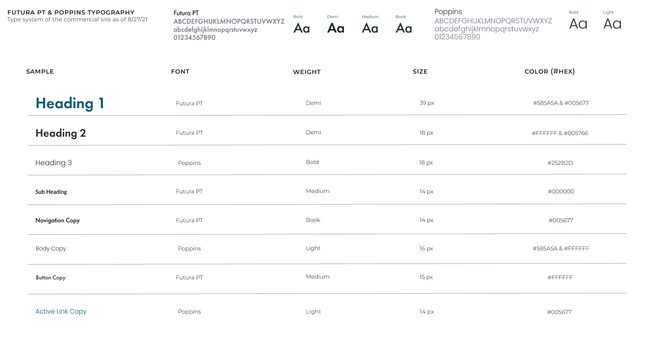The image size is (645, 359).
Task: Select the Futura PT Medium Aa sample
Action: (x=370, y=29)
